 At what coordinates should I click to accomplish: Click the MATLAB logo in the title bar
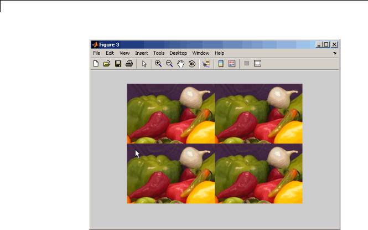coord(95,44)
